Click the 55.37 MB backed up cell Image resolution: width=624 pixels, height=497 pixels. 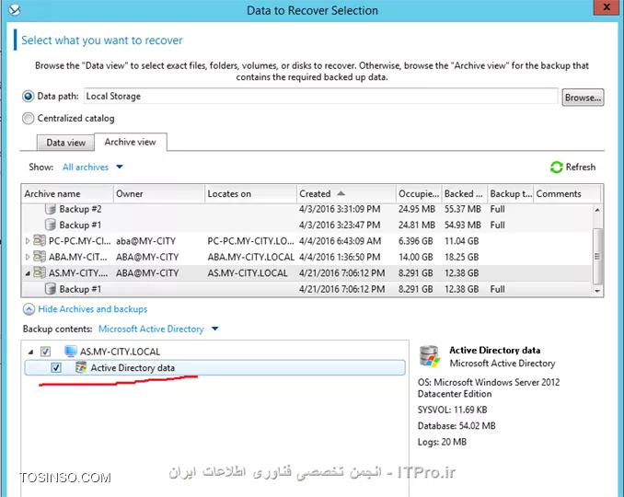pos(463,209)
